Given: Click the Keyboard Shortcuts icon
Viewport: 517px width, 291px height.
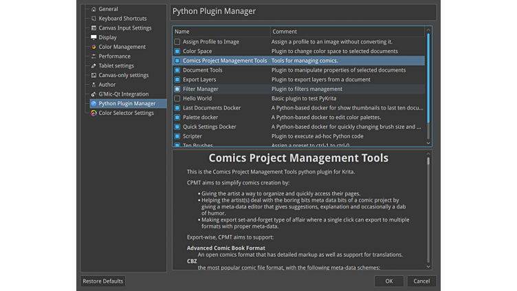Looking at the screenshot, I should (93, 19).
